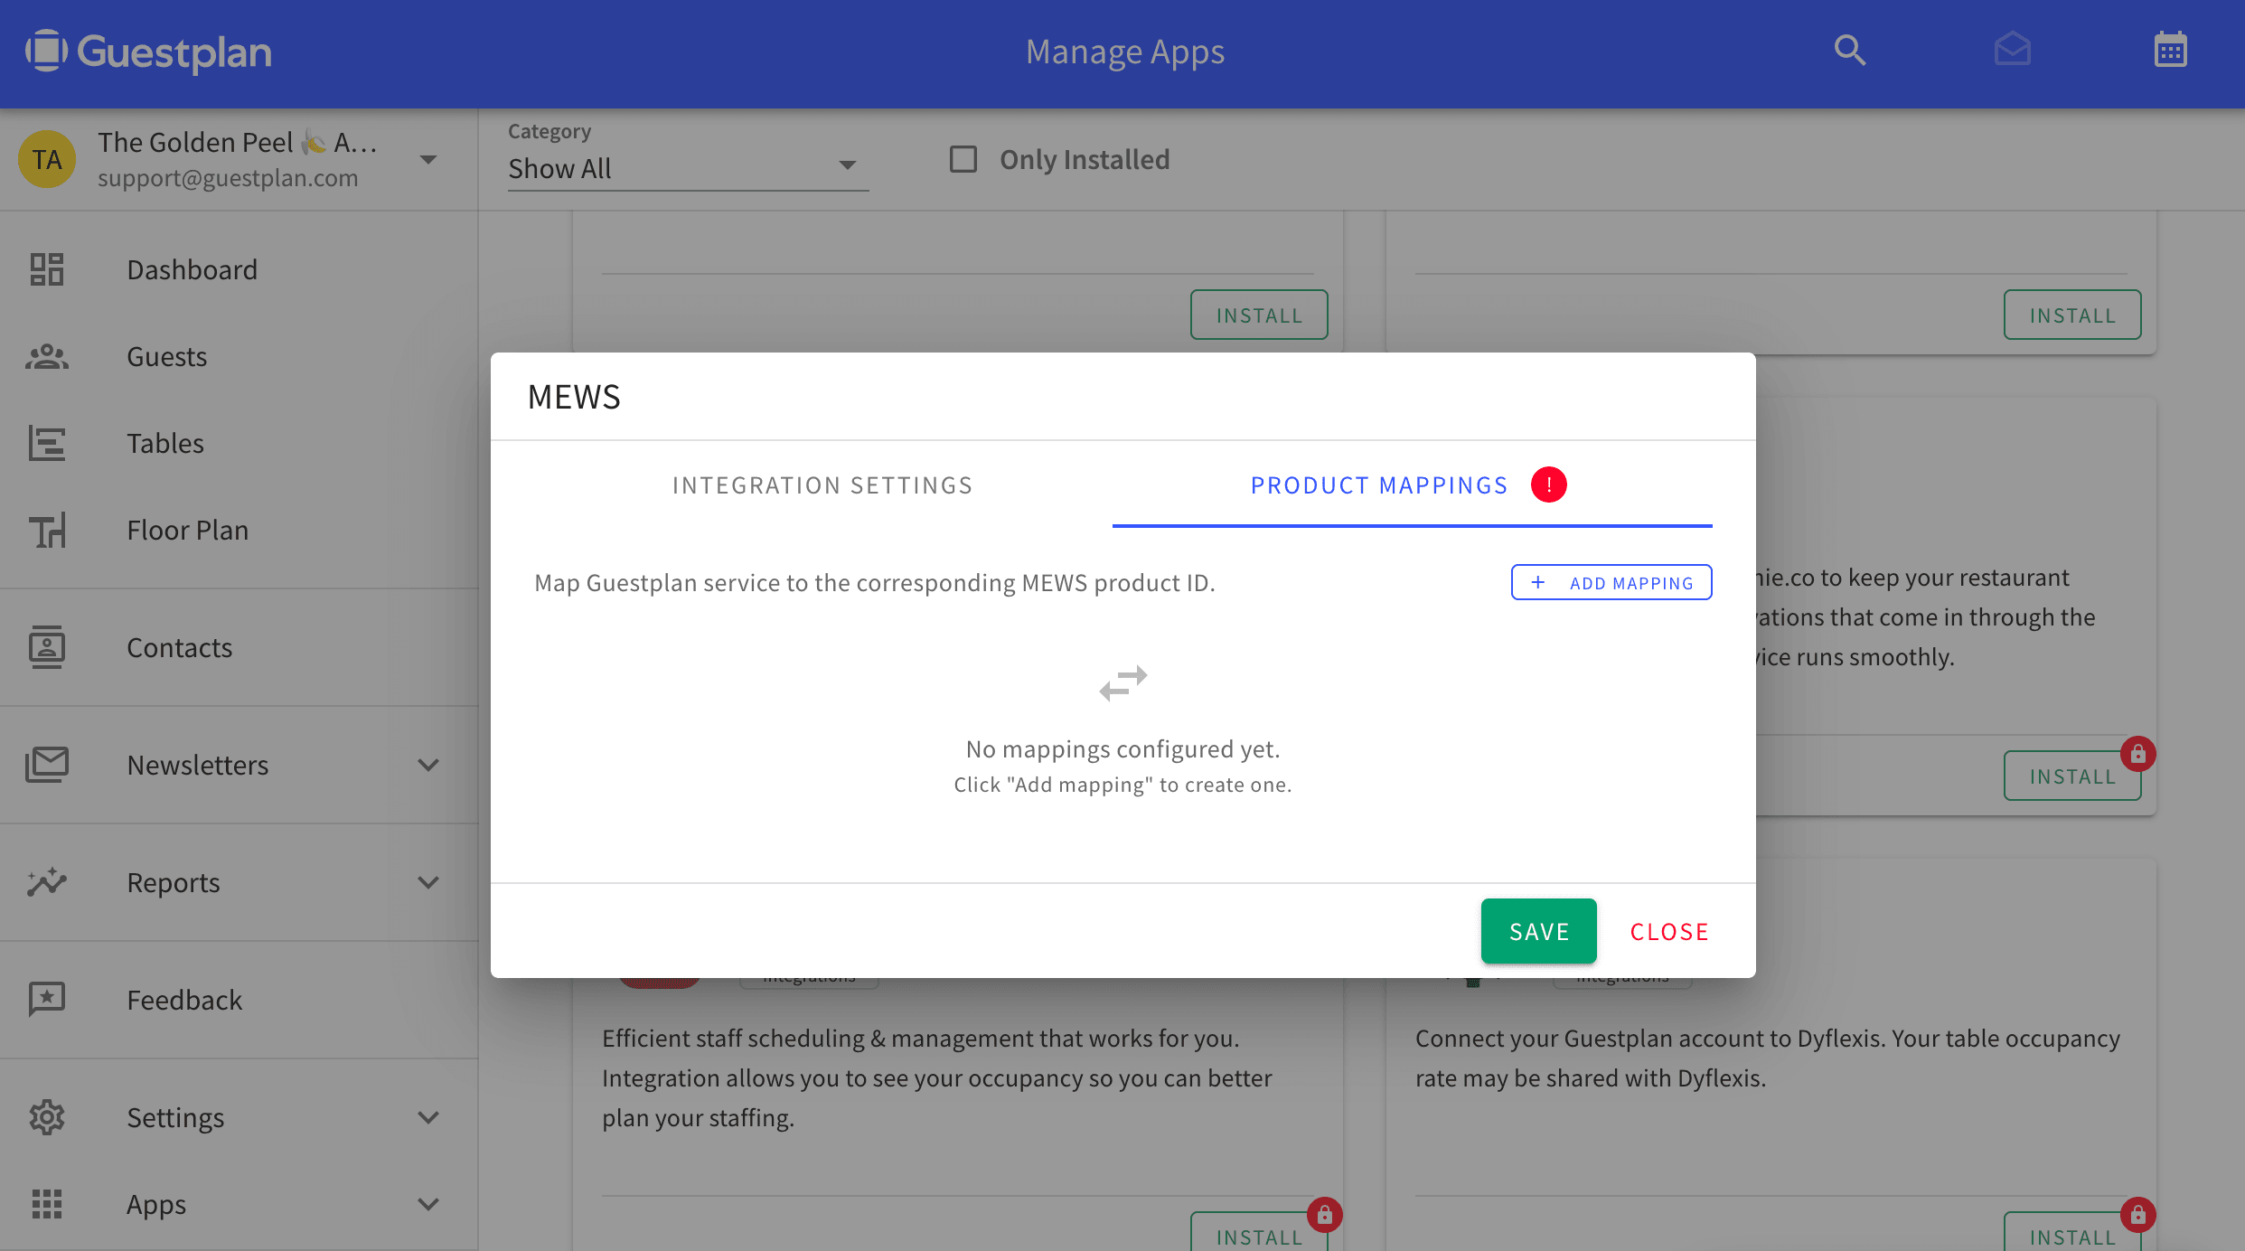Open the inbox envelope icon in header
Image resolution: width=2245 pixels, height=1251 pixels.
[x=2013, y=51]
